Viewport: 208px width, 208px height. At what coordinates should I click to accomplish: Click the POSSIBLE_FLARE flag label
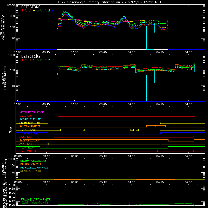click(x=30, y=119)
